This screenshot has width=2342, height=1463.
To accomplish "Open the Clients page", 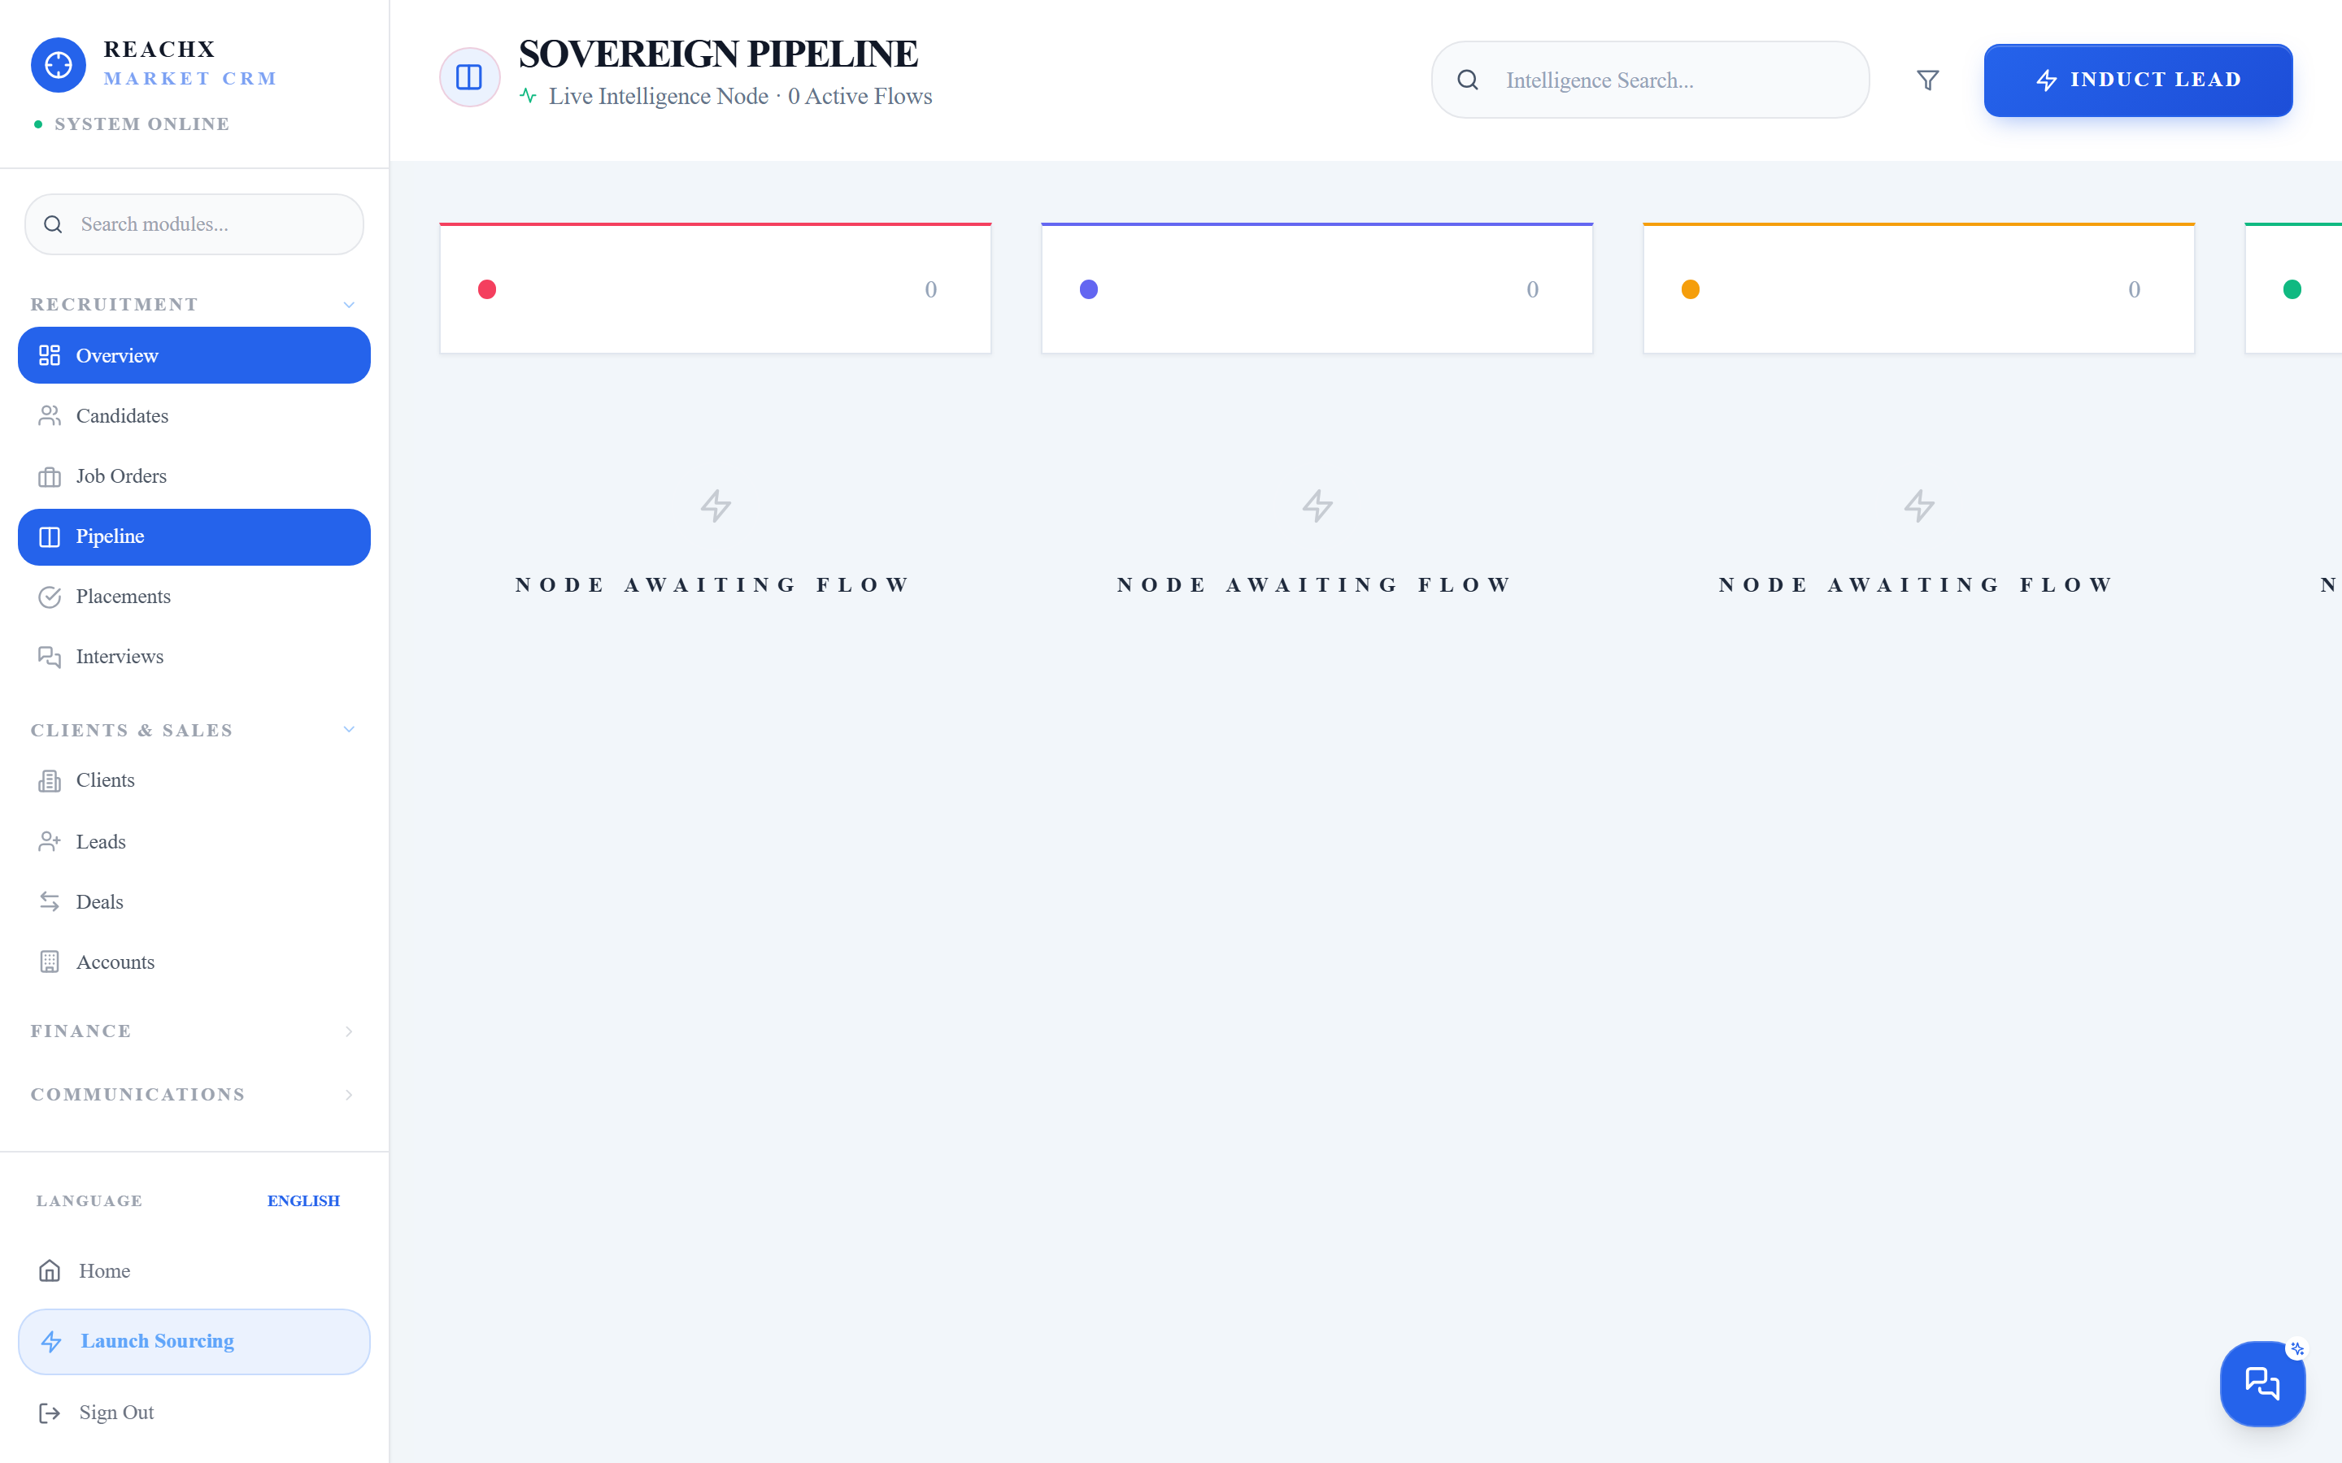I will (194, 781).
